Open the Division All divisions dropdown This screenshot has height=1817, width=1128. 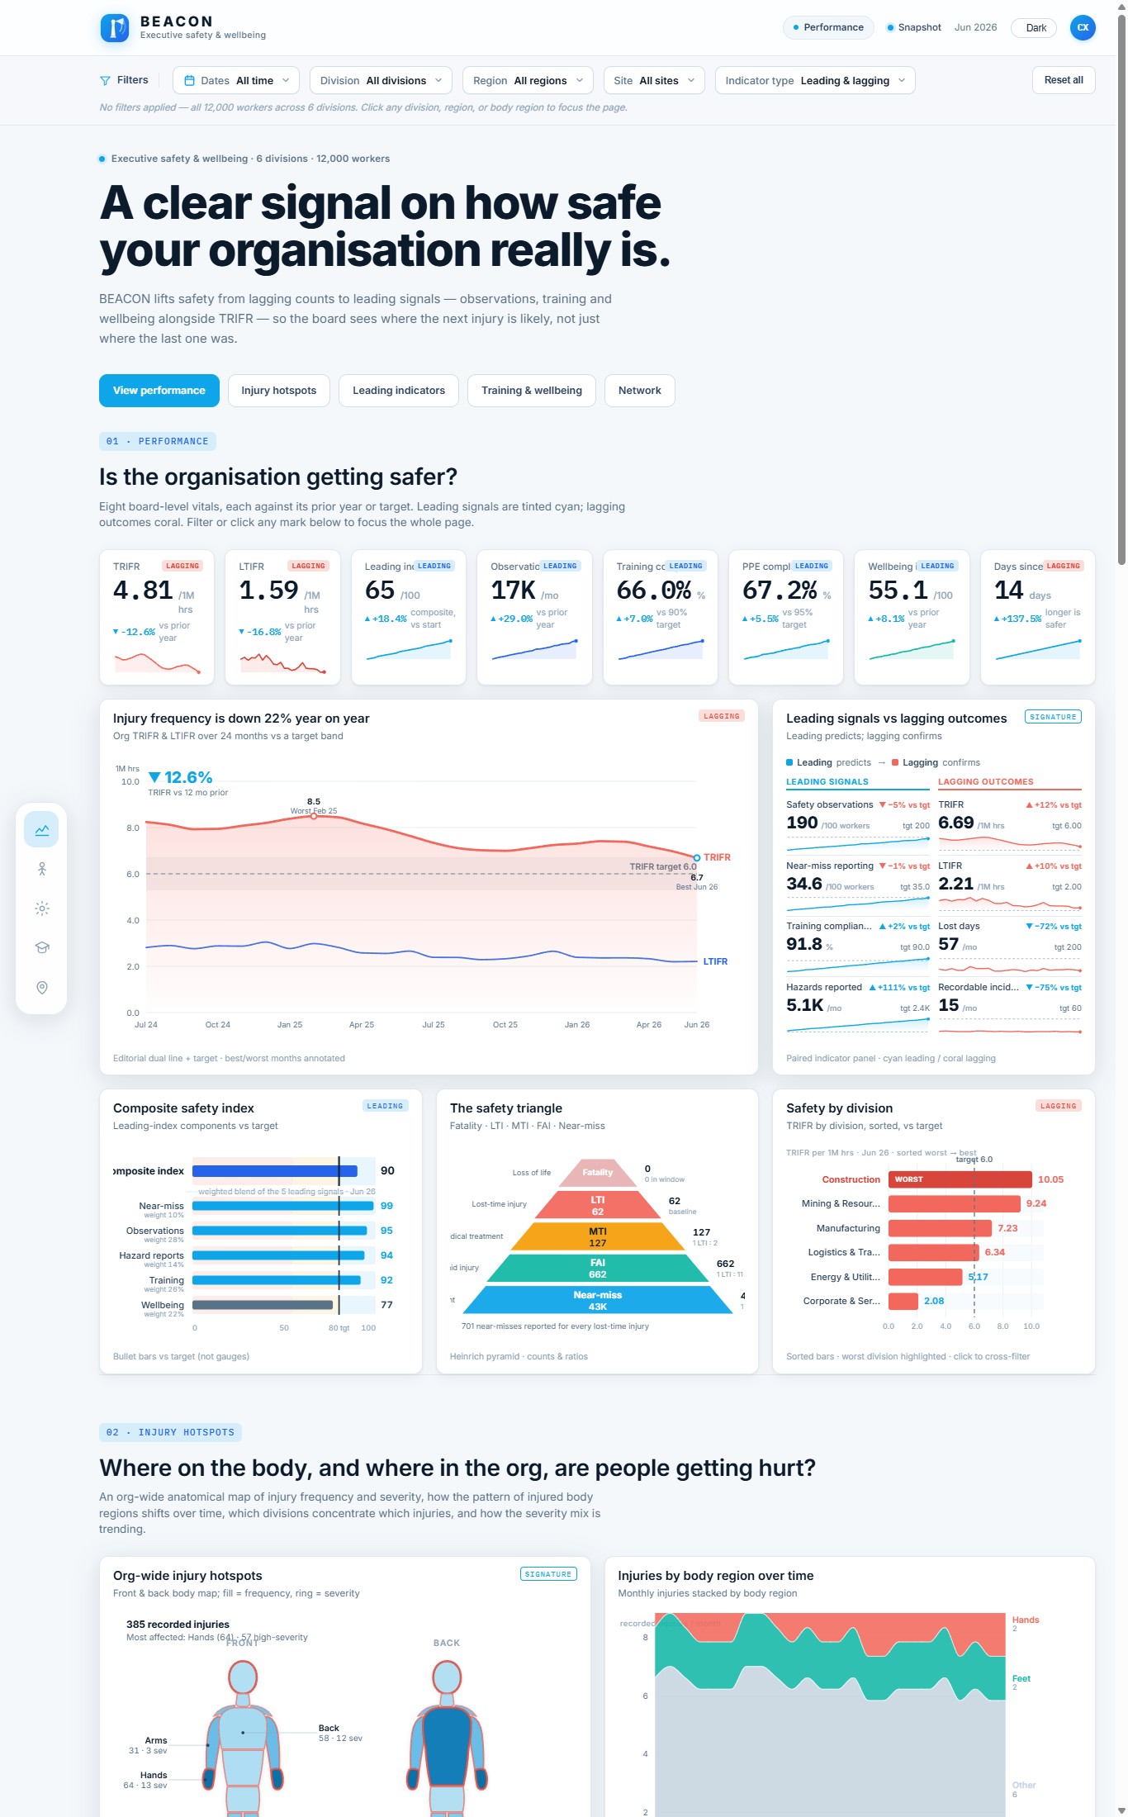click(x=381, y=81)
